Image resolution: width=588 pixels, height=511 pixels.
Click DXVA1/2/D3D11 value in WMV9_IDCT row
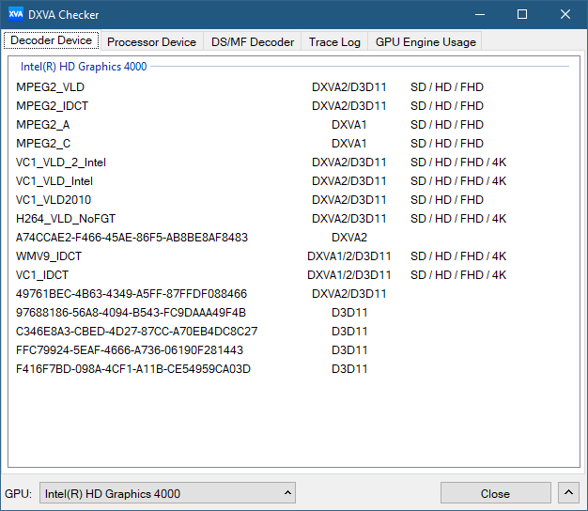[x=349, y=256]
